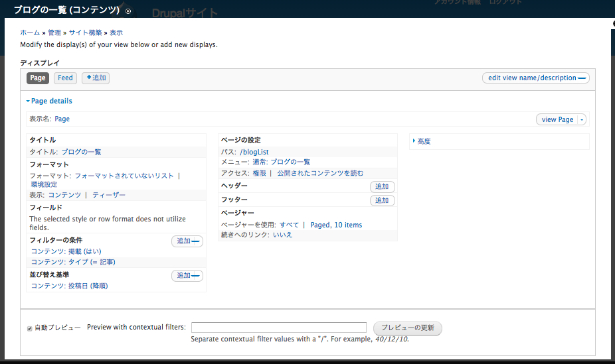The height and width of the screenshot is (364, 615).
Task: Click the サイト構築 breadcrumb link
Action: point(85,32)
